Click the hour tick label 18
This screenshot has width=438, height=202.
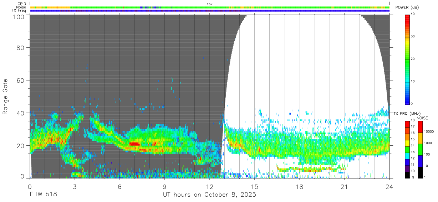point(300,186)
